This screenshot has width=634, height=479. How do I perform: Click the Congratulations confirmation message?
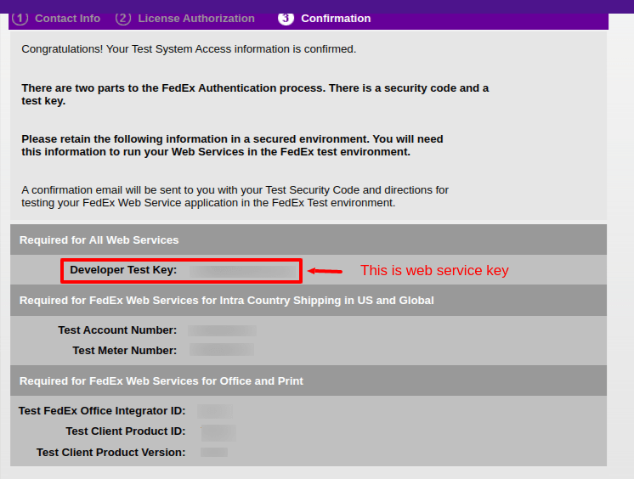[189, 49]
